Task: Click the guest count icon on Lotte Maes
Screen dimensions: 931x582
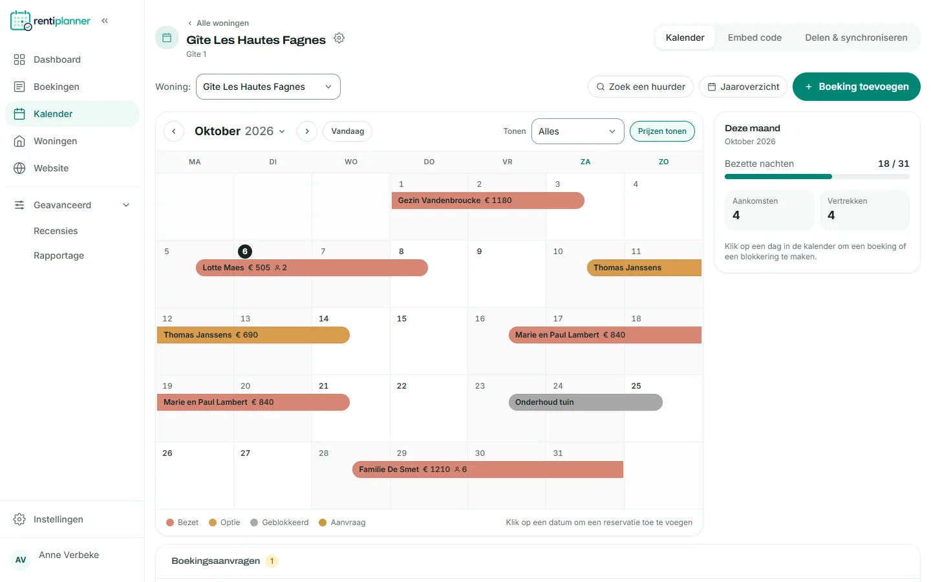Action: tap(277, 268)
